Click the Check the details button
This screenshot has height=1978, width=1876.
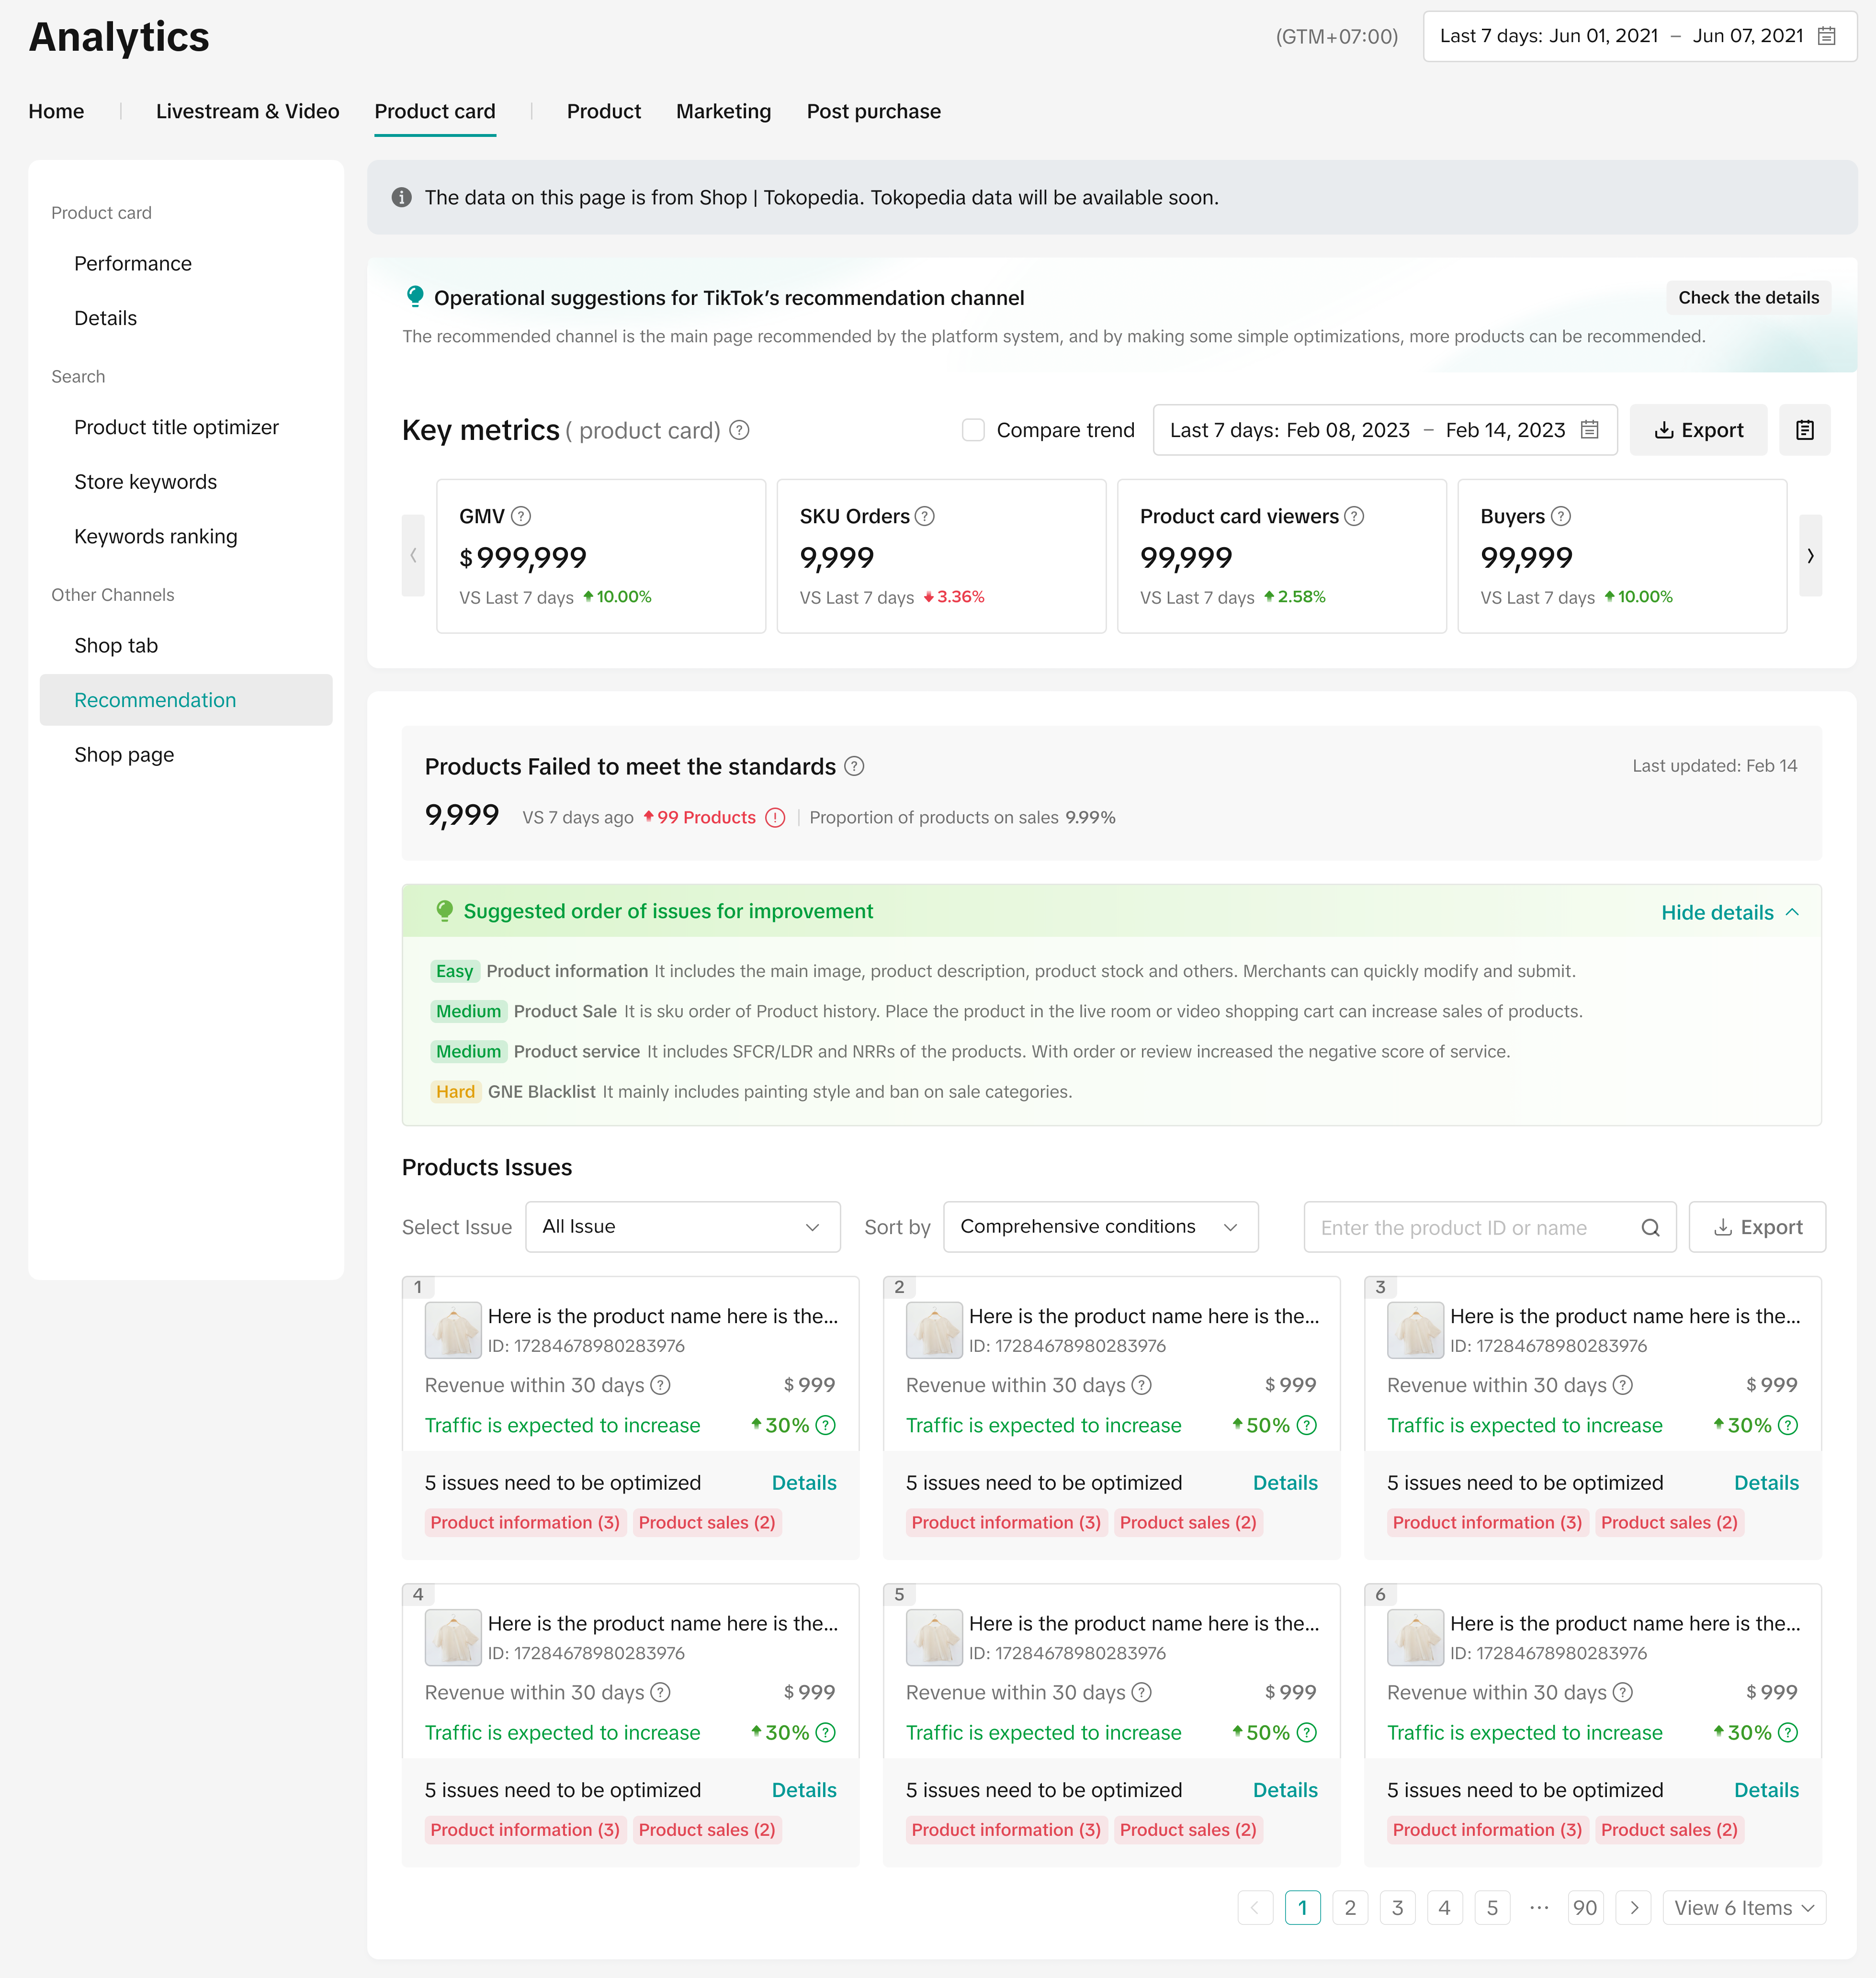pyautogui.click(x=1747, y=298)
